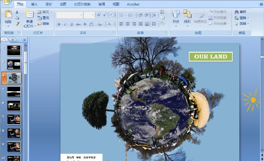The image size is (264, 161).
Task: Click the New Slide icon
Action: click(x=29, y=14)
